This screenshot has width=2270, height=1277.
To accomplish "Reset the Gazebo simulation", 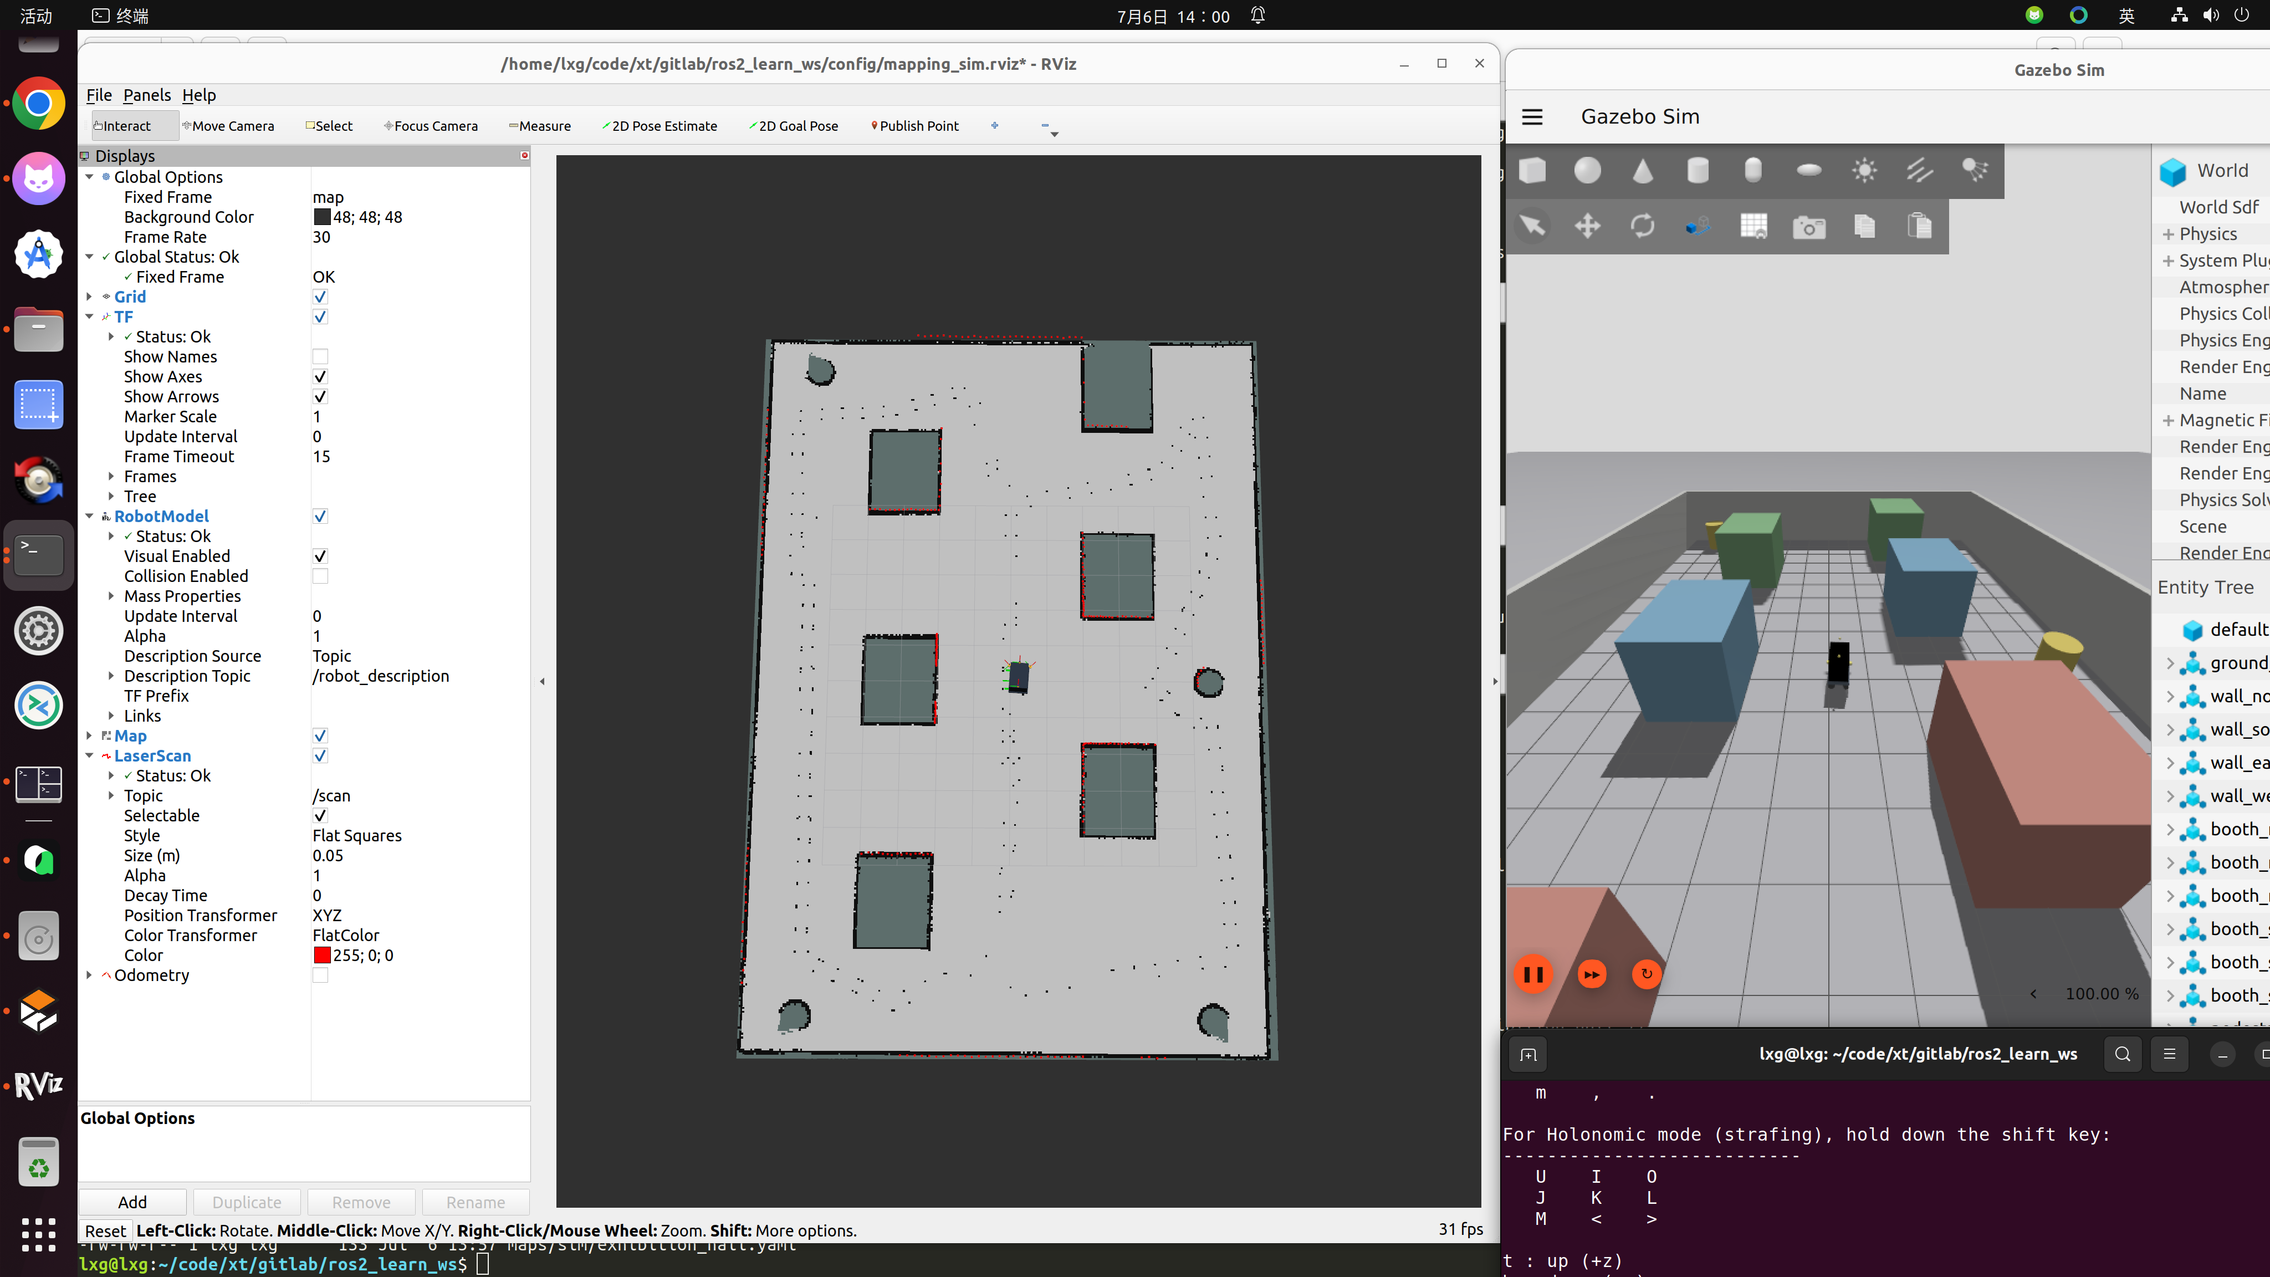I will (x=1646, y=974).
